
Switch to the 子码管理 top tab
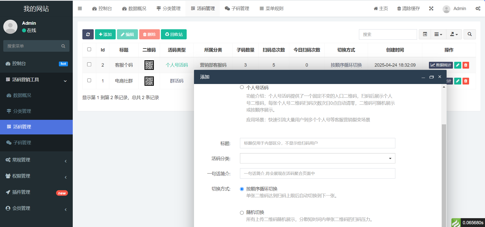click(237, 9)
